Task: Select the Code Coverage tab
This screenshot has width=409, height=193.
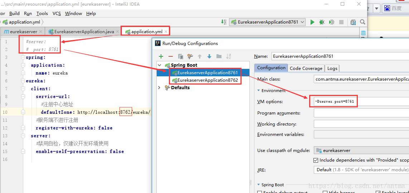Action: (306, 68)
